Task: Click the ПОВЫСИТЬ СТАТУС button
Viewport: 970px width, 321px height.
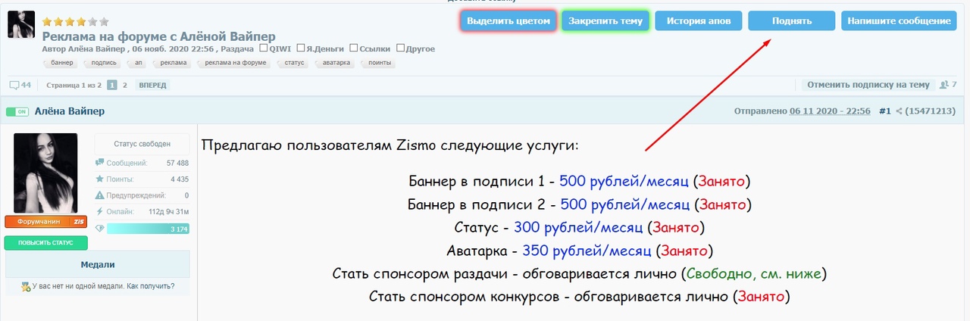Action: coord(45,243)
